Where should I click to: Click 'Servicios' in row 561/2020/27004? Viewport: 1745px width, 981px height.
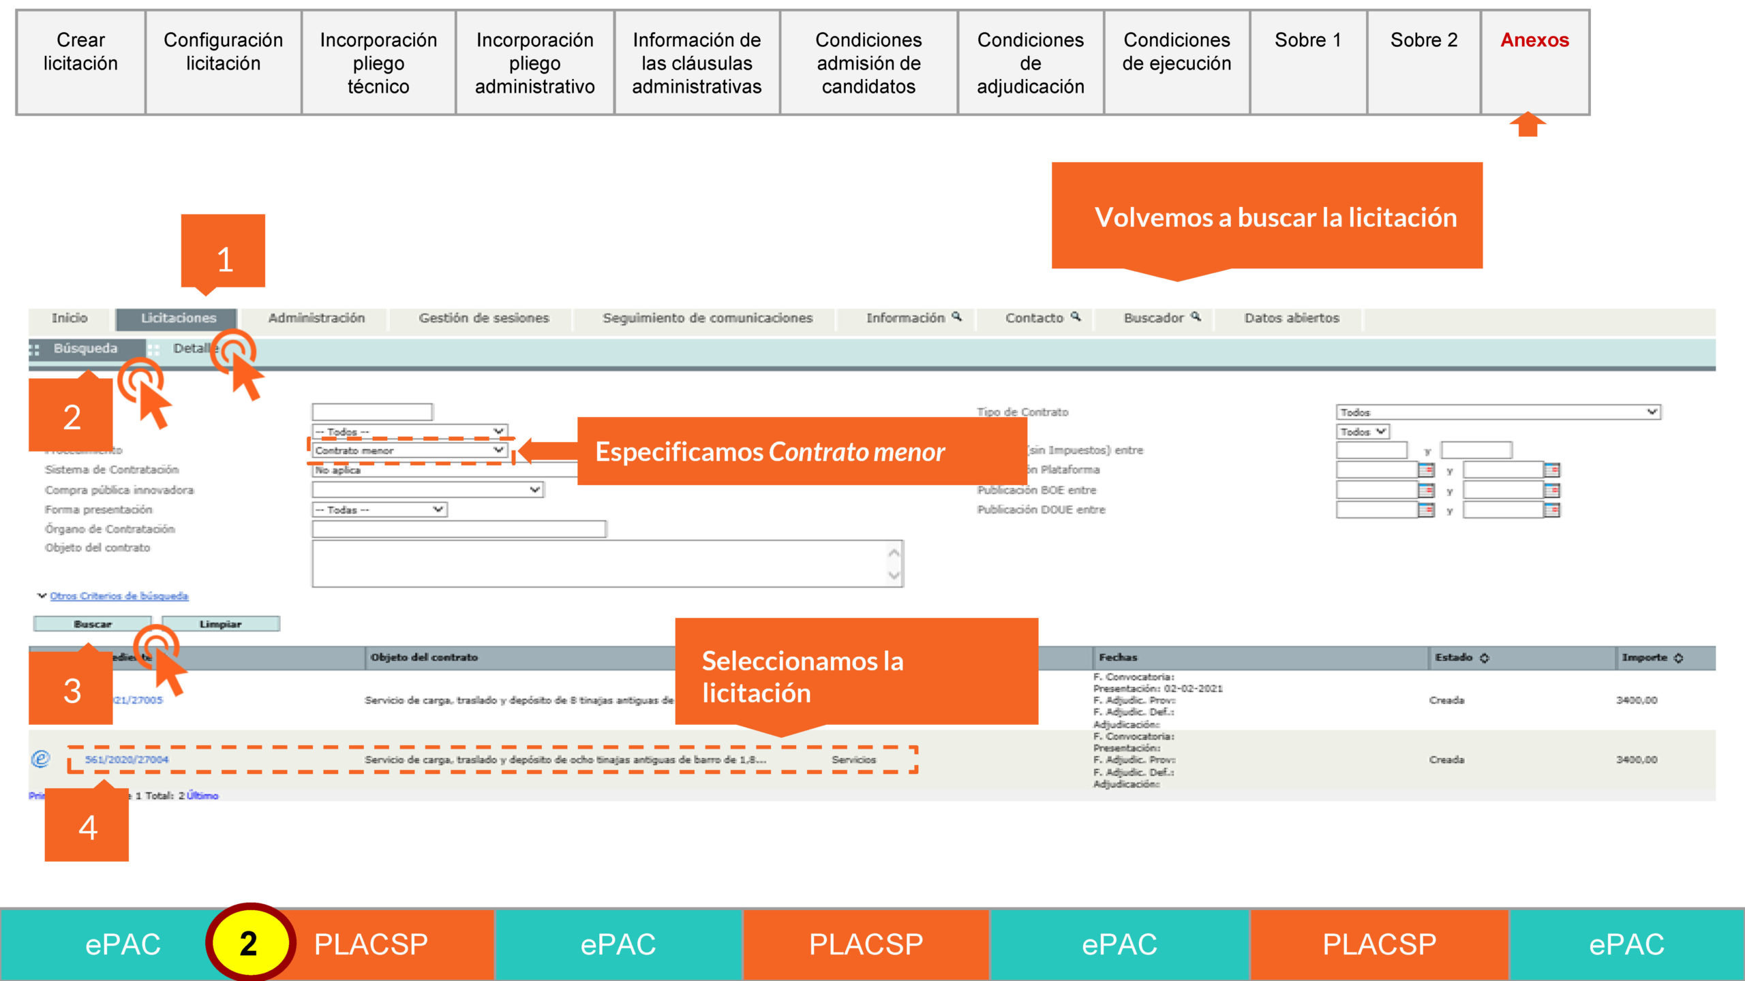[853, 760]
